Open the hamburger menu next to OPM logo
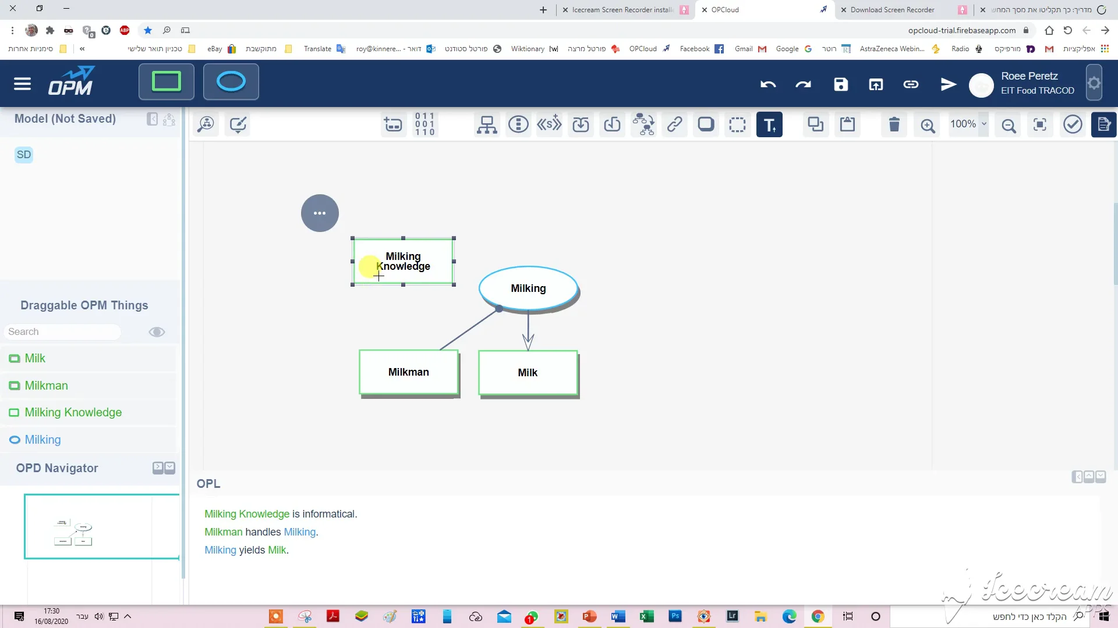The height and width of the screenshot is (628, 1118). (x=22, y=83)
